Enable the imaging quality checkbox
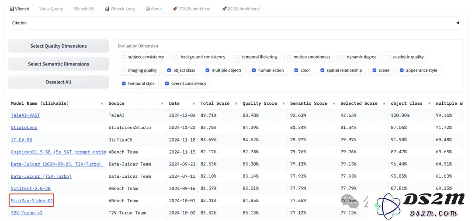Image resolution: width=472 pixels, height=221 pixels. tap(124, 70)
